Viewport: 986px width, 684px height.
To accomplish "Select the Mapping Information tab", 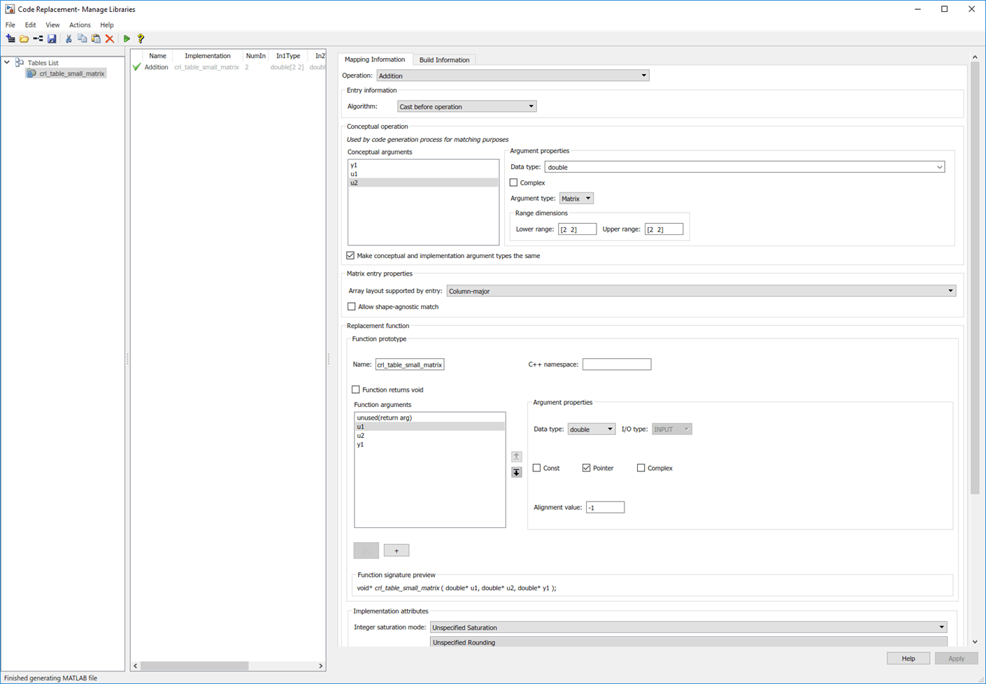I will (x=375, y=59).
